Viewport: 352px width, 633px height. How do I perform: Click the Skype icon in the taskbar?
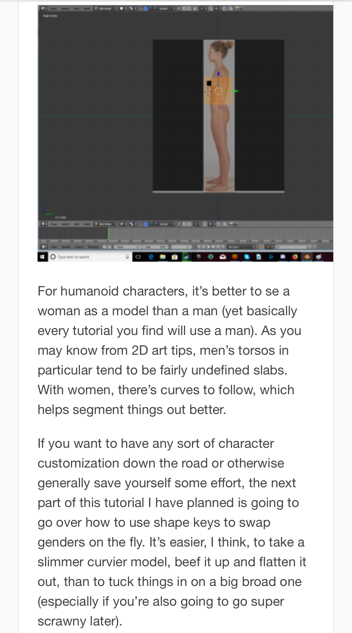tap(247, 257)
